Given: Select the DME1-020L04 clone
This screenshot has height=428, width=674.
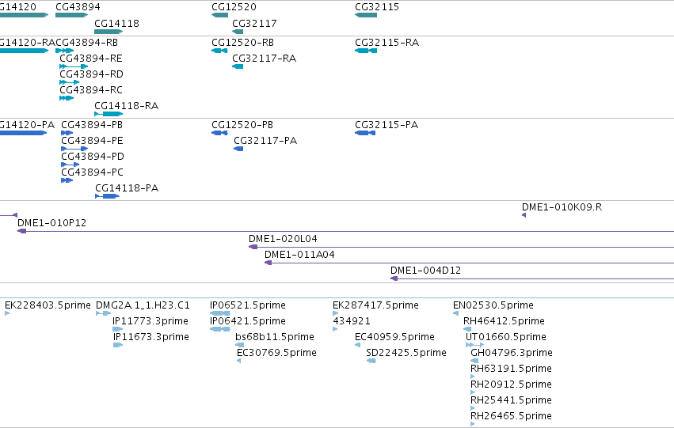Looking at the screenshot, I should 461,247.
